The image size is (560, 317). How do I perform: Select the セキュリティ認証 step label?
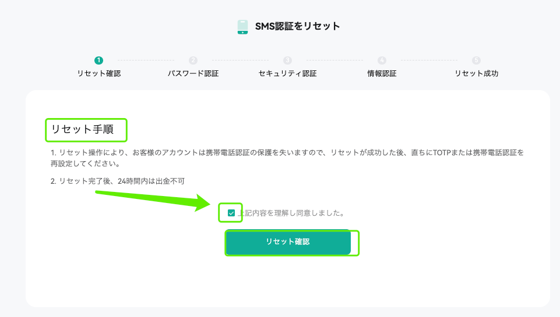pos(287,73)
